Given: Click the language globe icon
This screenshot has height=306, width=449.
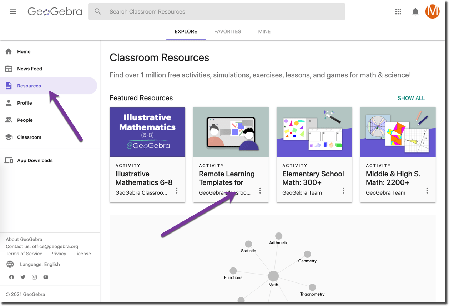Looking at the screenshot, I should pyautogui.click(x=10, y=264).
